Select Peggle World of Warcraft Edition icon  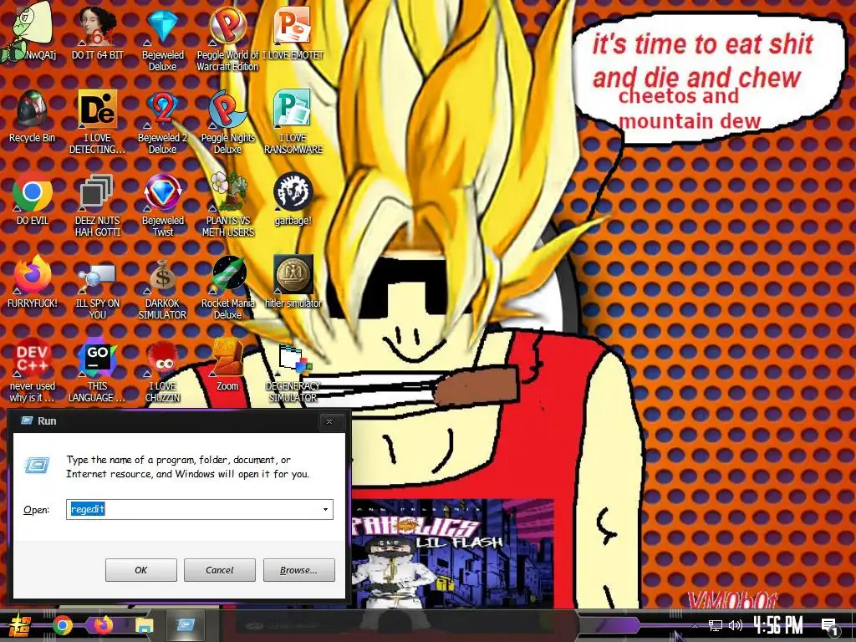[x=227, y=39]
